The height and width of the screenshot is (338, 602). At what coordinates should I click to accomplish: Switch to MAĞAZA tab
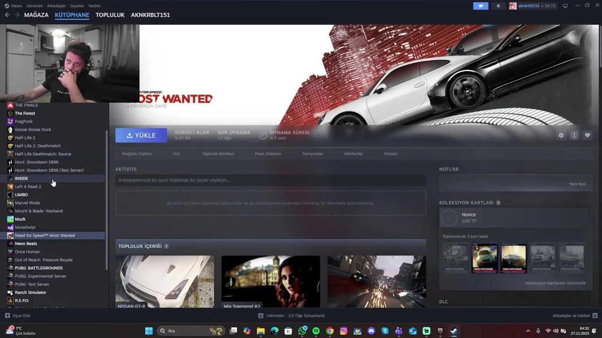(x=36, y=15)
